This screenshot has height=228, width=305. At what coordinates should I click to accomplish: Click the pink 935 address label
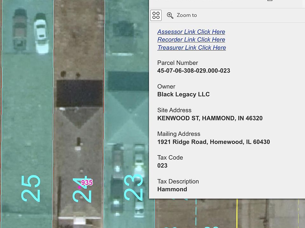coord(87,182)
